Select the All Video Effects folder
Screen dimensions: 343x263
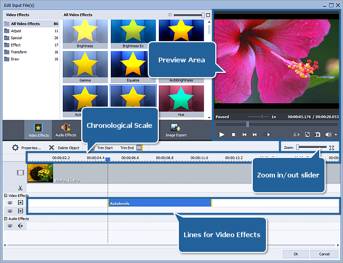[x=31, y=24]
